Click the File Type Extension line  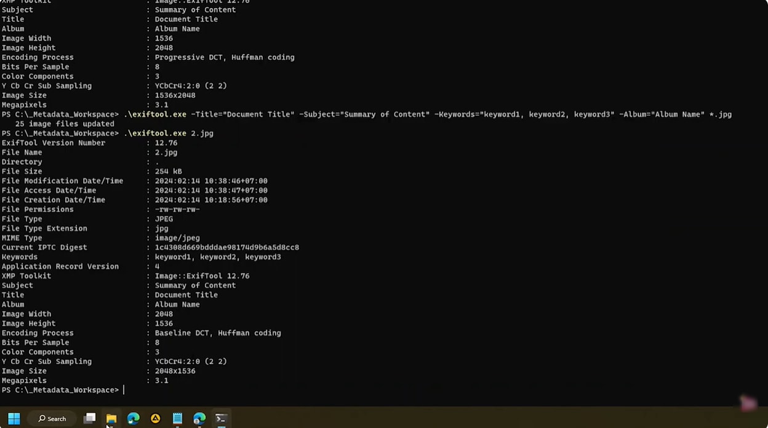click(85, 229)
